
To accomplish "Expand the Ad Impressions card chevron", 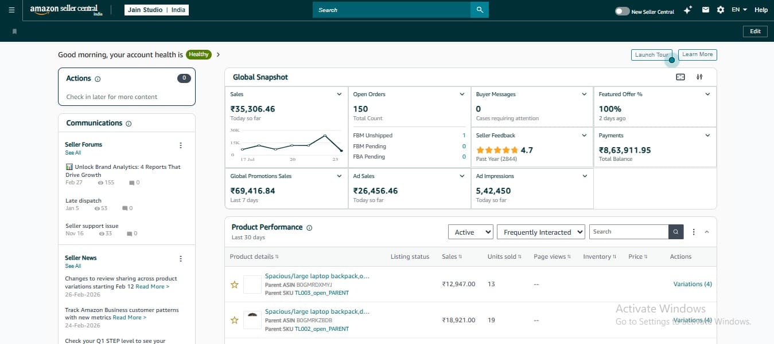I will 585,176.
